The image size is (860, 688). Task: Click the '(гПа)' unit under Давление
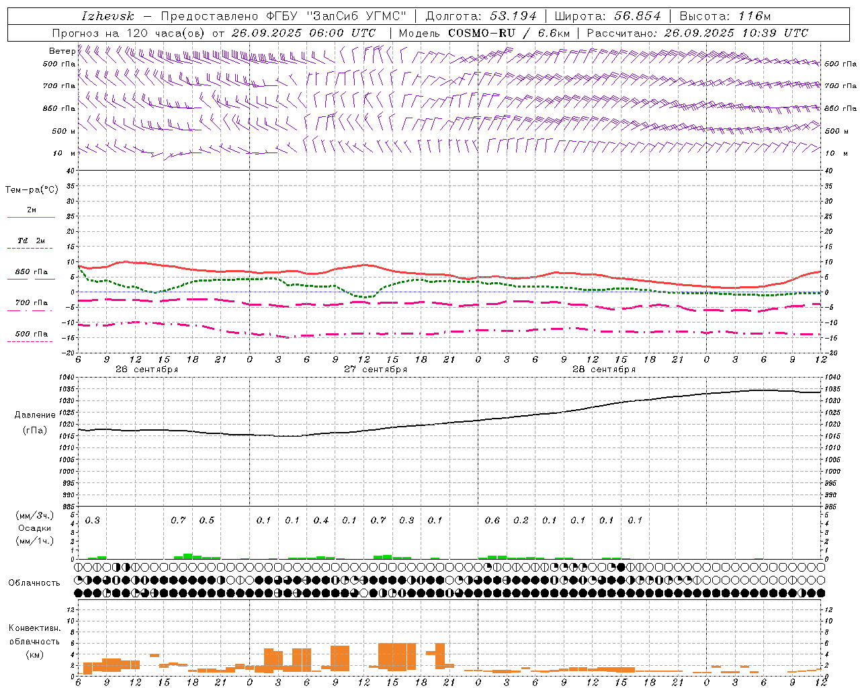coord(35,431)
